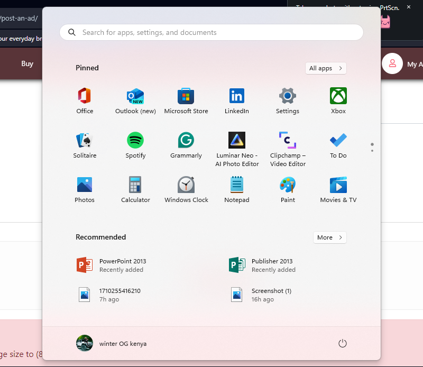Expand the All apps list
Viewport: 423px width, 367px height.
pyautogui.click(x=326, y=68)
